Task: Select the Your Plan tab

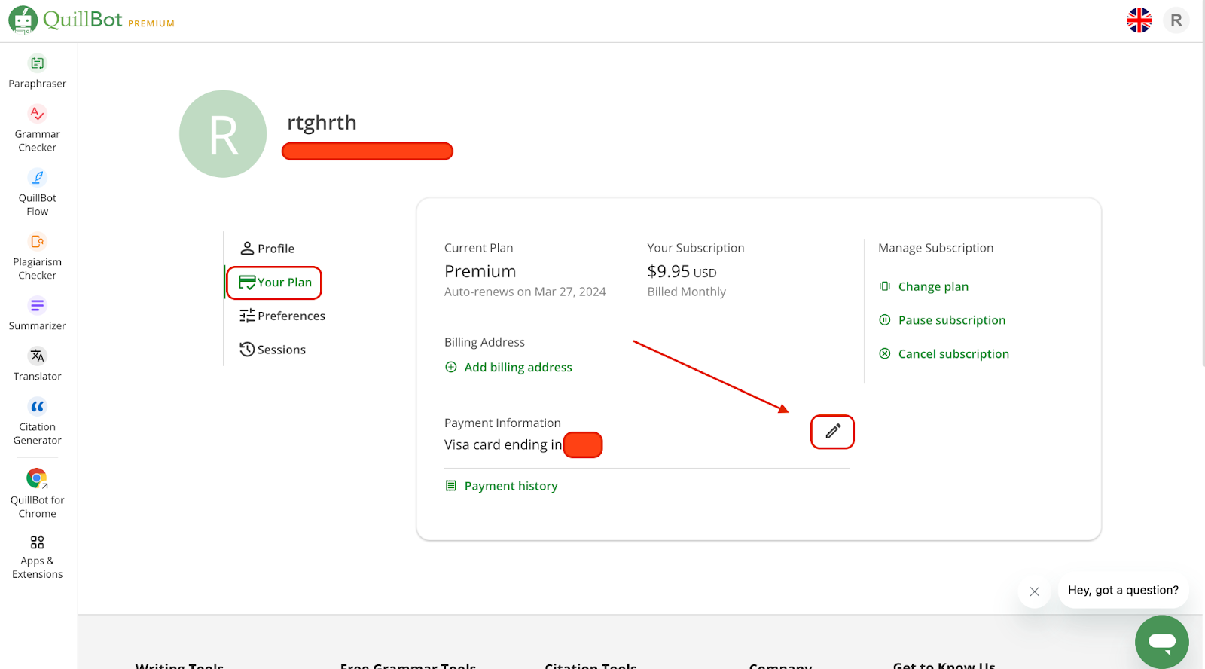Action: pos(275,283)
